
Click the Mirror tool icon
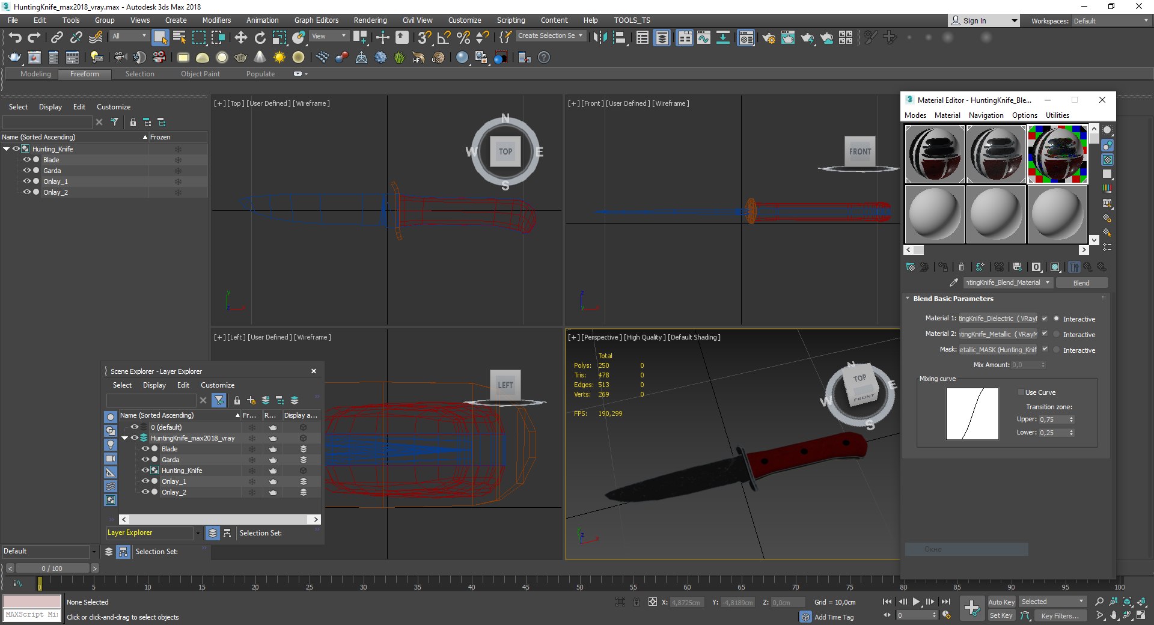600,38
